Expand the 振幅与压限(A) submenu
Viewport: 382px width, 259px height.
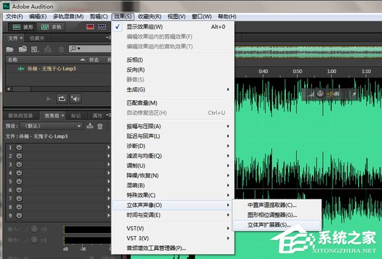173,126
